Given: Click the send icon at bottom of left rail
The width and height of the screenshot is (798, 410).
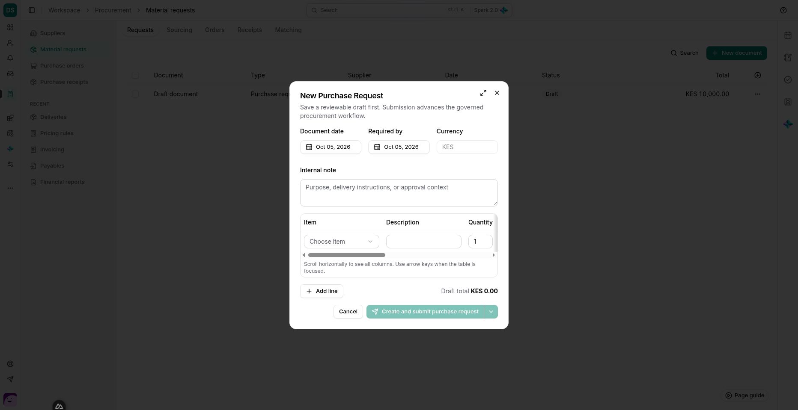Looking at the screenshot, I should tap(10, 379).
